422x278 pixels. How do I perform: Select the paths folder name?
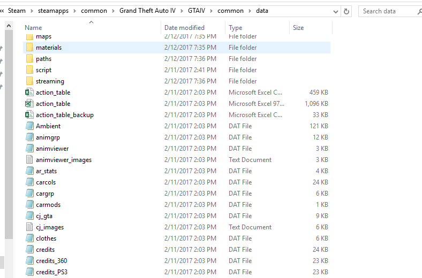(x=43, y=59)
